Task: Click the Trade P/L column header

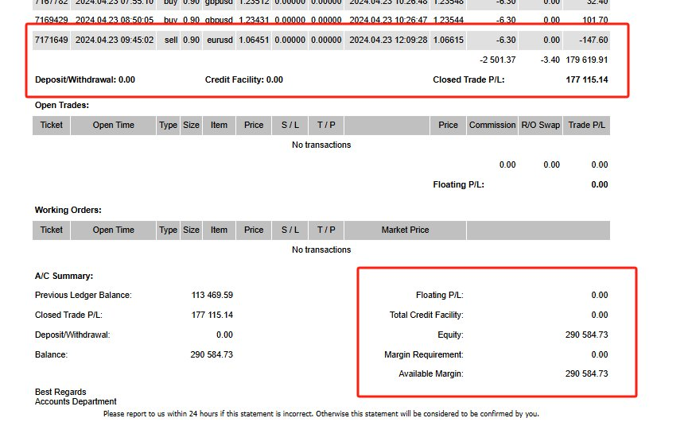Action: [x=587, y=125]
